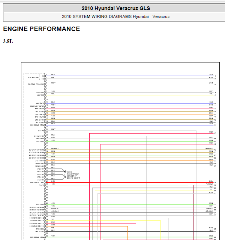Click the 'HI KNOCK SENS 2' pin label
This screenshot has width=225, height=240.
(x=37, y=218)
